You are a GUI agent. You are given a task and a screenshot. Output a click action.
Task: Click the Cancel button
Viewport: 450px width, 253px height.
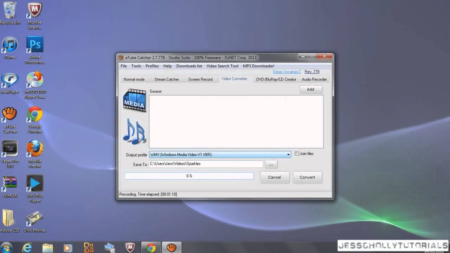coord(274,177)
